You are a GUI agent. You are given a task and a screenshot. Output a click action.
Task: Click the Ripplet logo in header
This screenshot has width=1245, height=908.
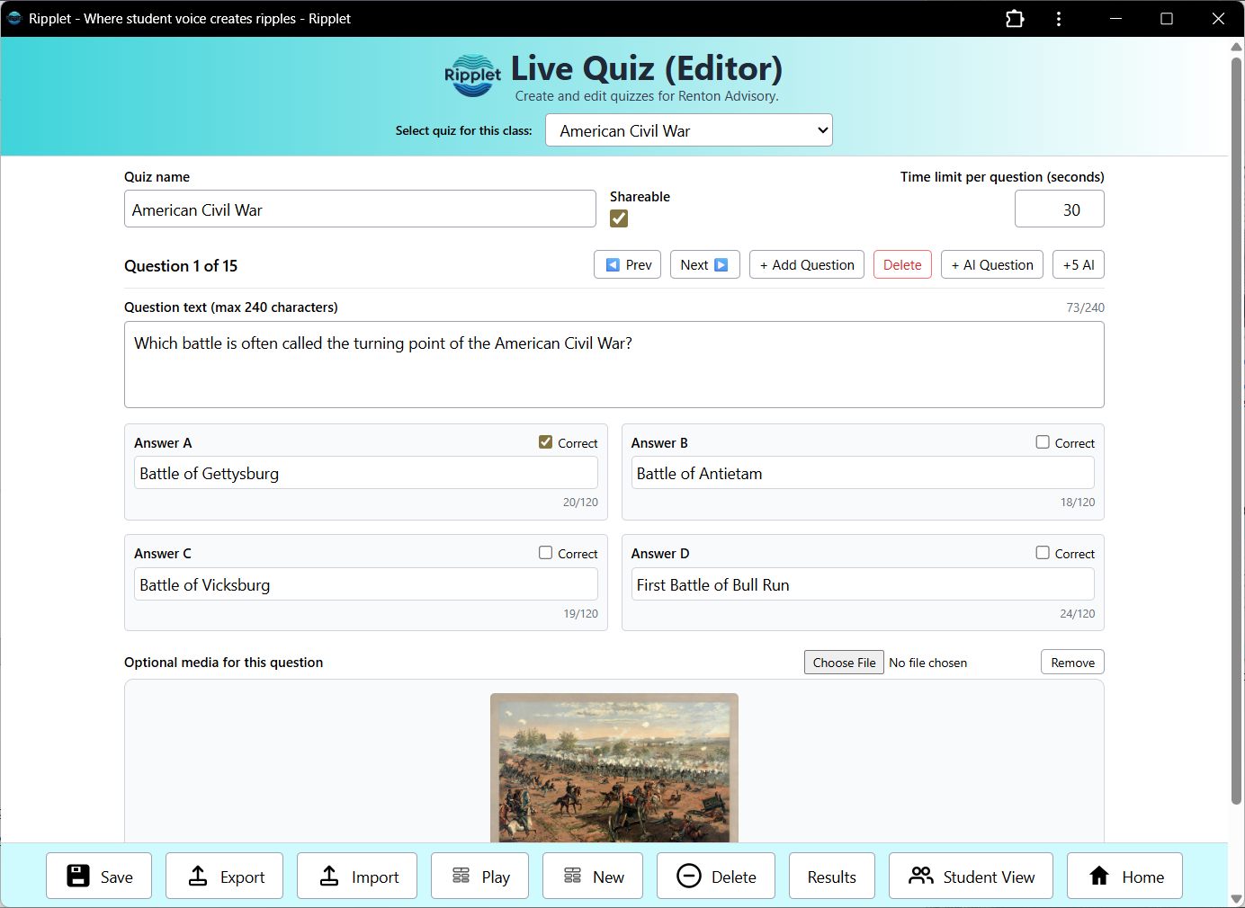pyautogui.click(x=472, y=77)
